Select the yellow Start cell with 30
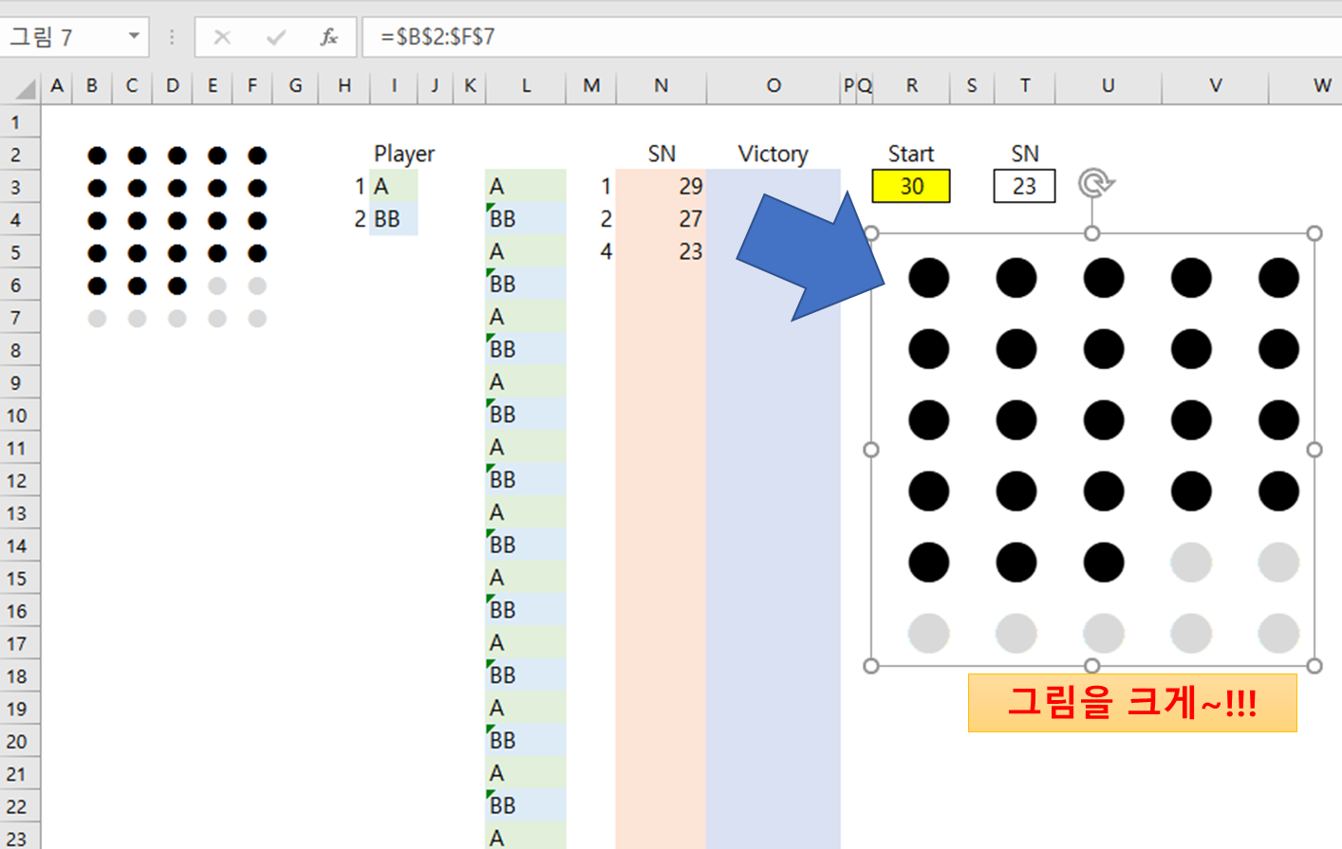Screen dimensions: 1342x849 coord(911,186)
